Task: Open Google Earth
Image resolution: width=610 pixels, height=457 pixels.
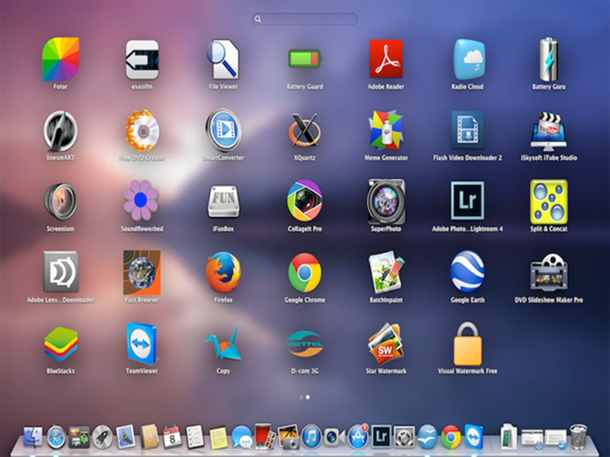Action: pyautogui.click(x=467, y=272)
